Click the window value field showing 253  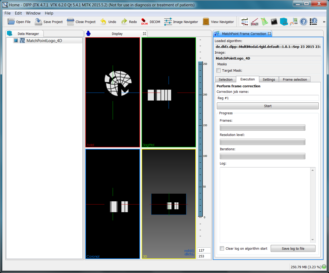[x=204, y=256]
